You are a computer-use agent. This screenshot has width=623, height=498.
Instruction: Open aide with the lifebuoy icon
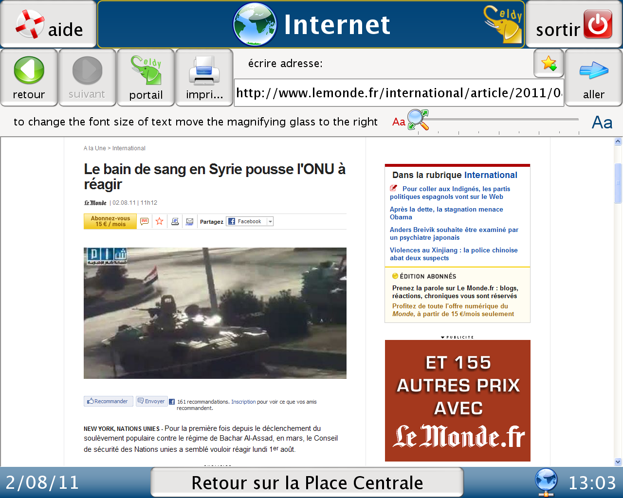point(48,24)
